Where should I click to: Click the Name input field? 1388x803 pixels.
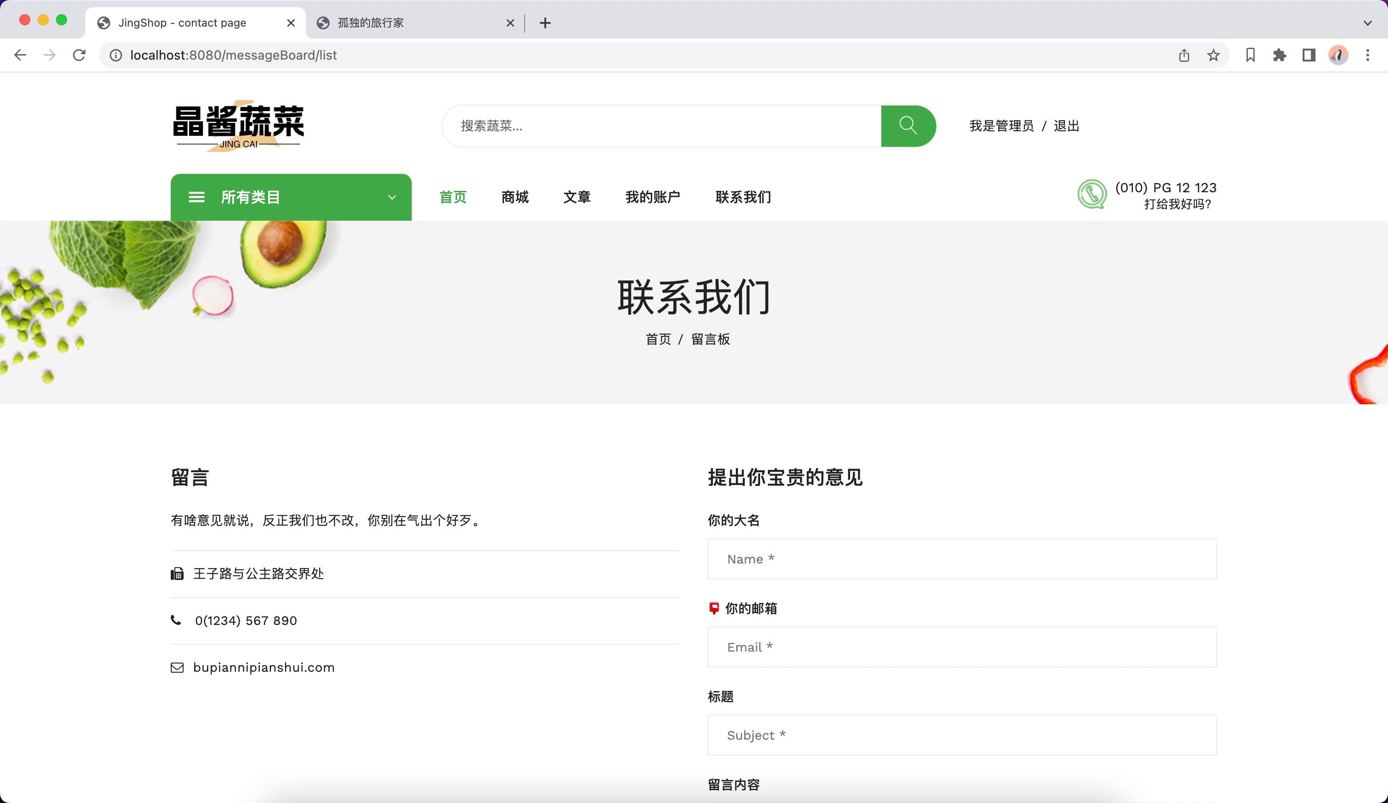coord(962,559)
